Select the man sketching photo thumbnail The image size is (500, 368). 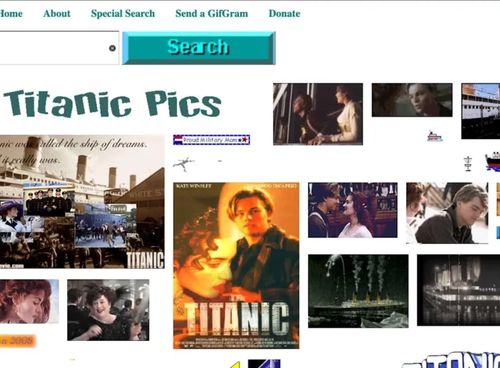pyautogui.click(x=447, y=213)
